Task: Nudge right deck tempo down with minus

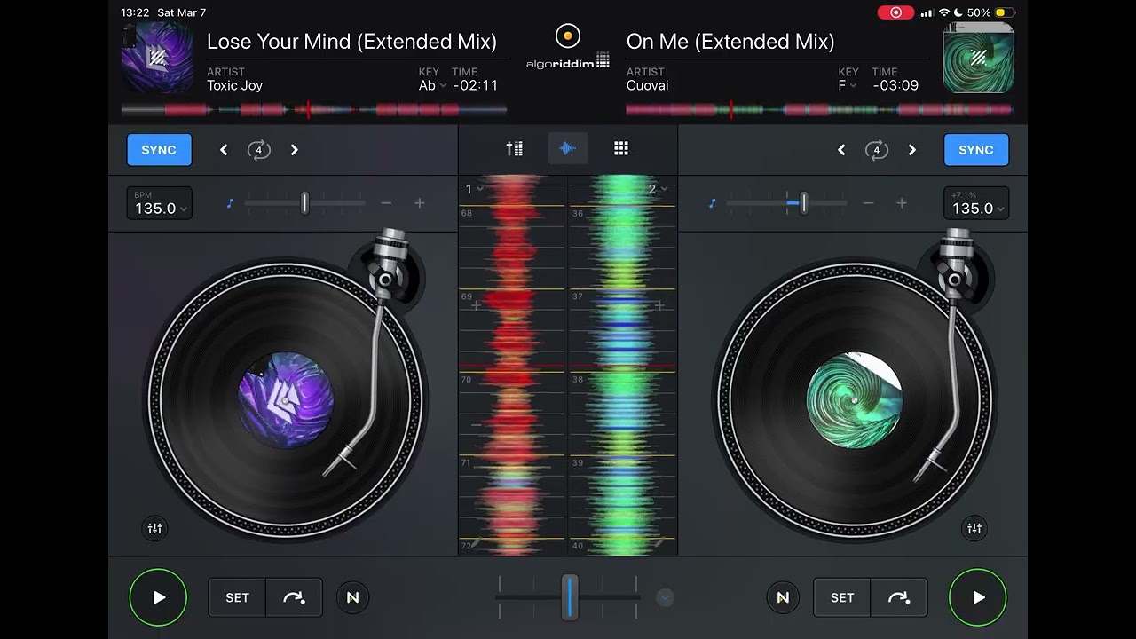Action: 868,203
